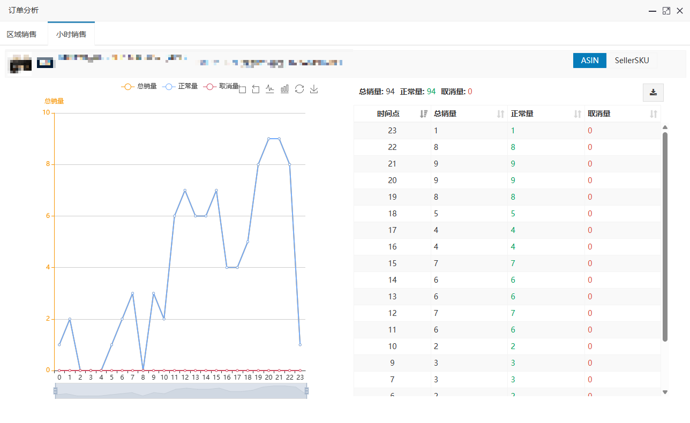690x423 pixels.
Task: Switch chart to line view icon
Action: 270,89
